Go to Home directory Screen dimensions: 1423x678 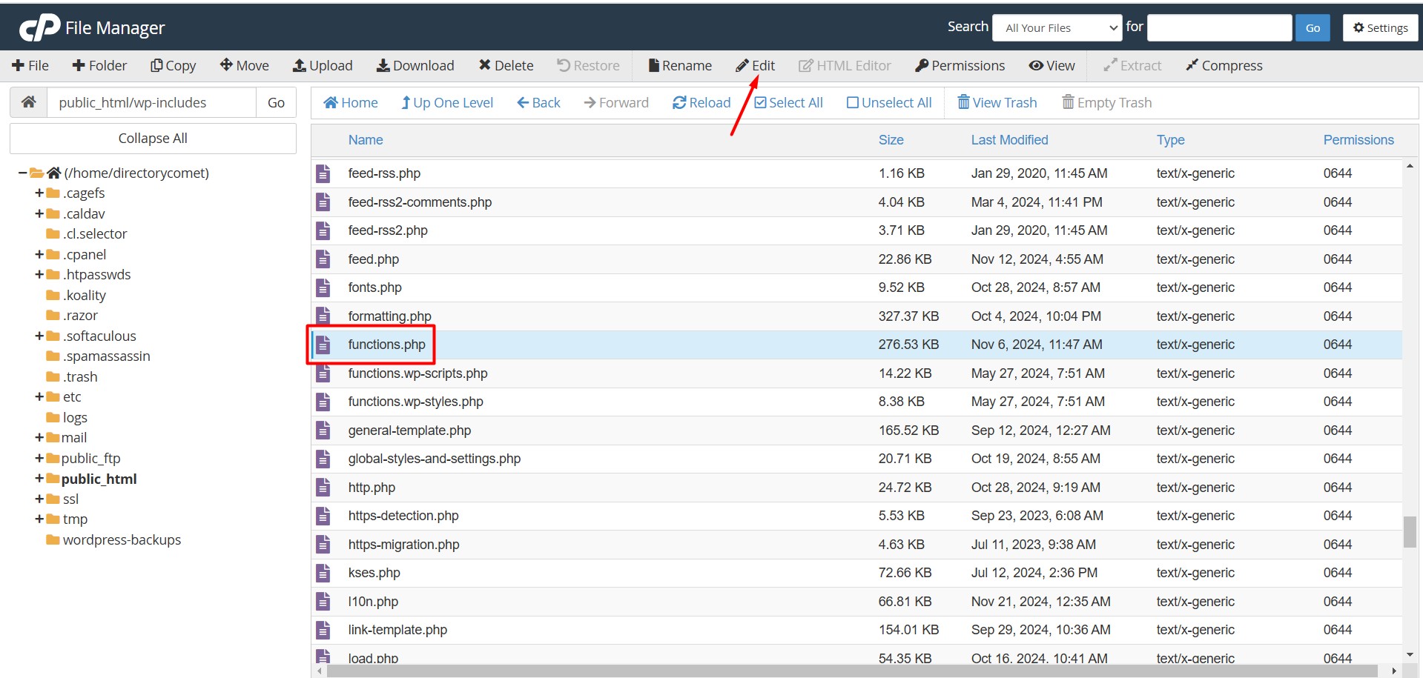(351, 102)
